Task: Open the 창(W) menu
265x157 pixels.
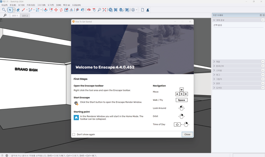Action: (x=58, y=5)
